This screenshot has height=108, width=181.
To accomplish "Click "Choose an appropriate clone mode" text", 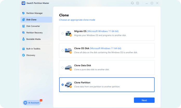I will 77,20.
